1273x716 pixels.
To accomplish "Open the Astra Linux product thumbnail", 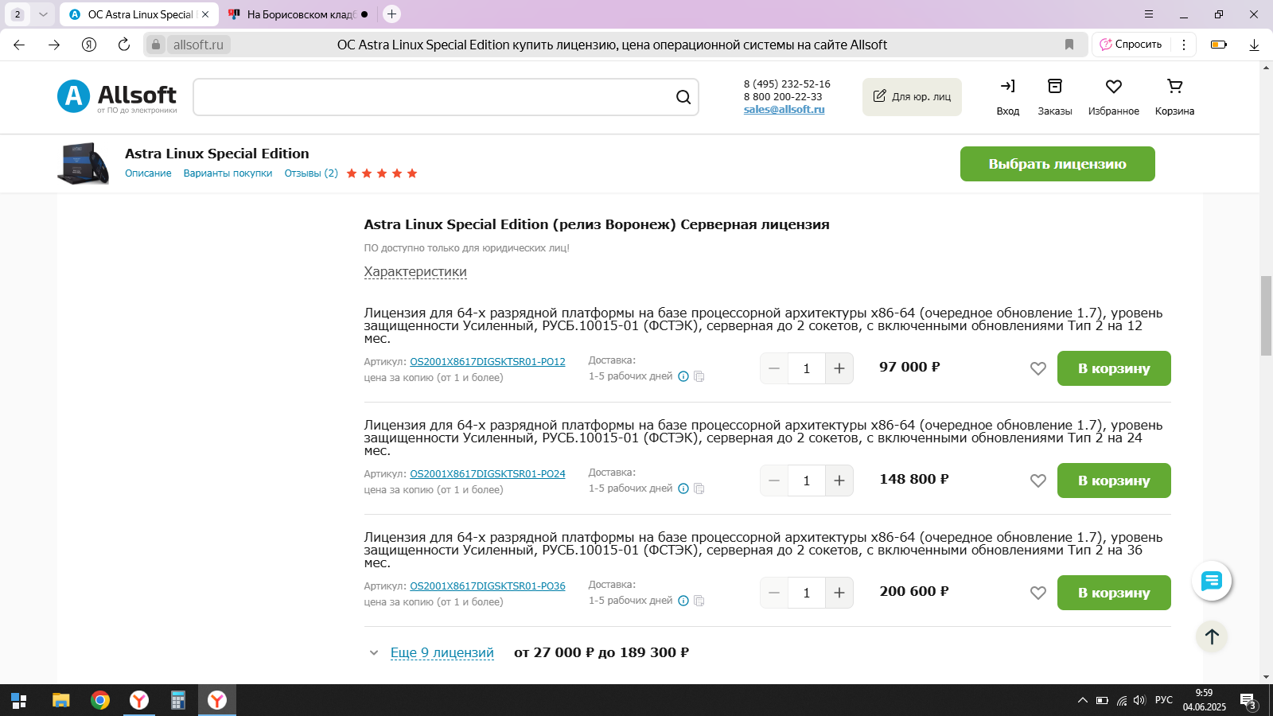I will pos(83,163).
